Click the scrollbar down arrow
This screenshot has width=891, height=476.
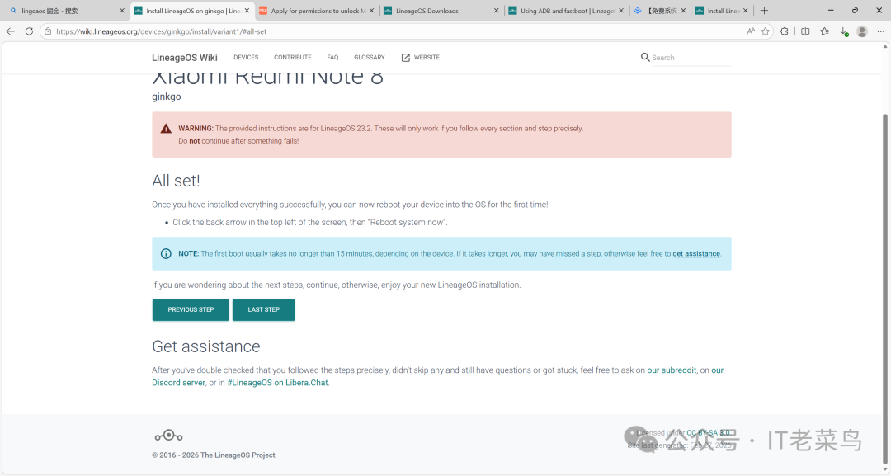(x=884, y=469)
